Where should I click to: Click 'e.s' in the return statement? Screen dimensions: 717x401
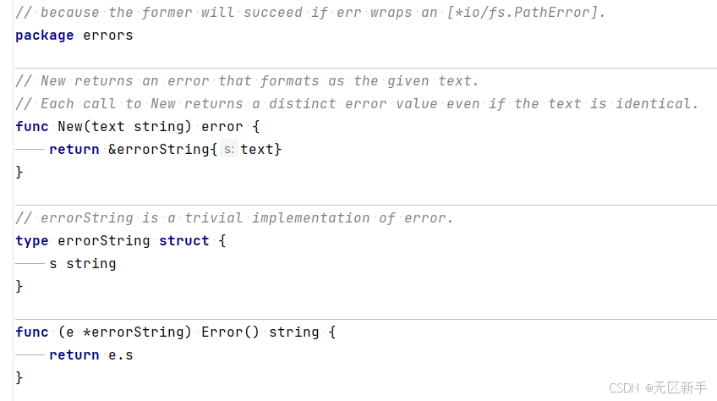pos(121,354)
